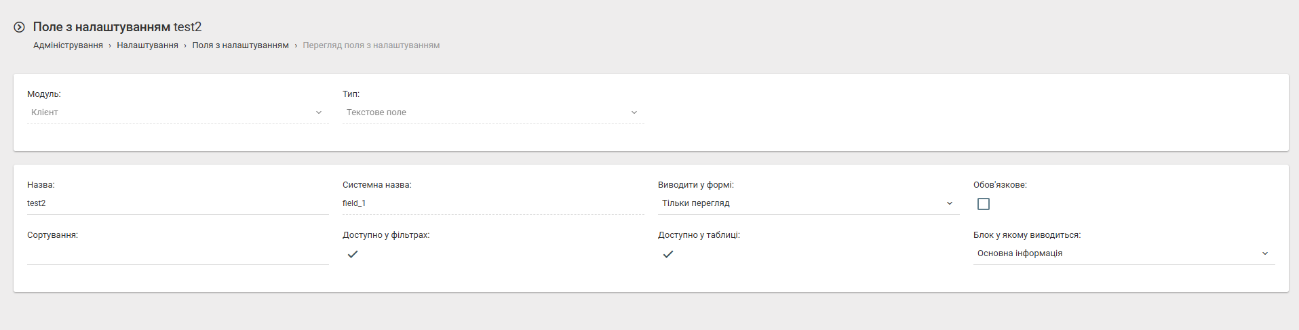Open the Тип dropdown showing Текстове поле
Screen dimensions: 1299x330
pyautogui.click(x=492, y=112)
